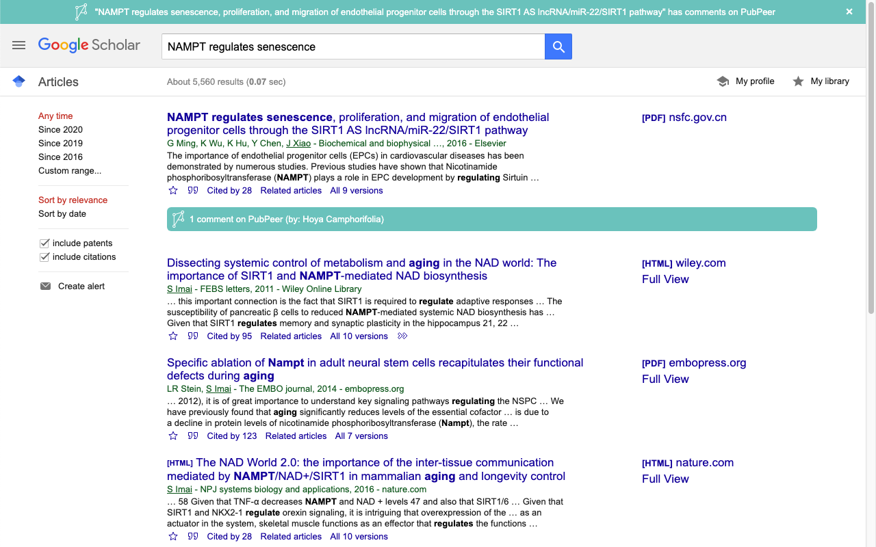The image size is (876, 547).
Task: Click the Articles graduation cap icon
Action: (x=19, y=81)
